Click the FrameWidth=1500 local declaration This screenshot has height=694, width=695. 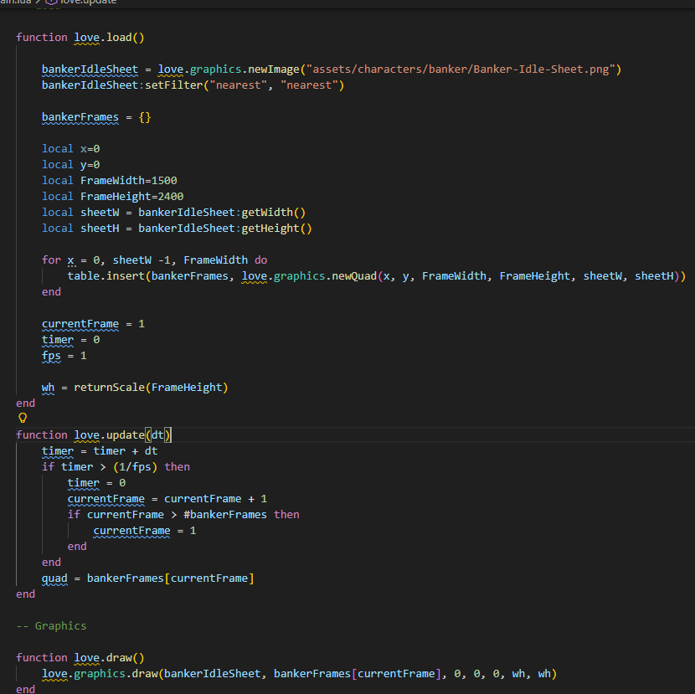[128, 181]
